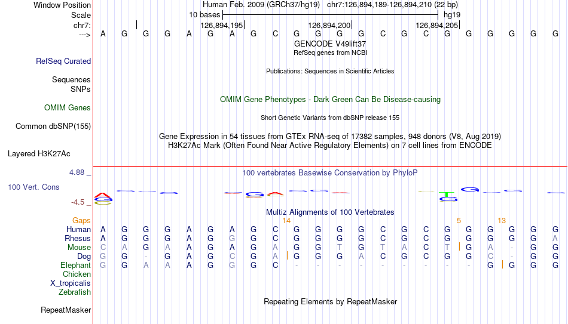Click the hg19 scale label
This screenshot has width=568, height=324.
coord(452,15)
